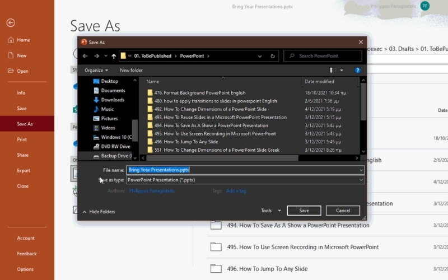Click PowerPoint breadcrumb in address bar
Image resolution: width=448 pixels, height=280 pixels.
pos(192,56)
